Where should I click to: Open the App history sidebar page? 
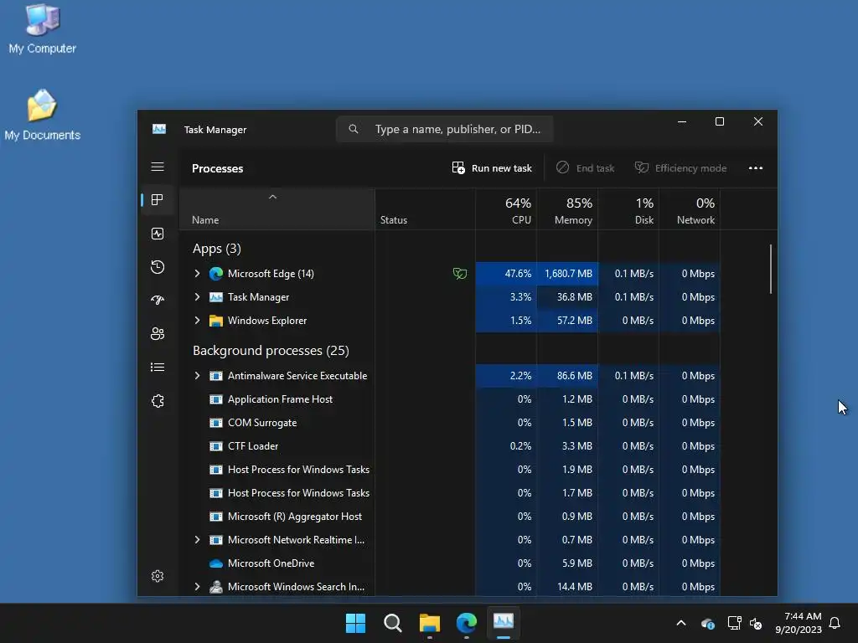[x=158, y=267]
